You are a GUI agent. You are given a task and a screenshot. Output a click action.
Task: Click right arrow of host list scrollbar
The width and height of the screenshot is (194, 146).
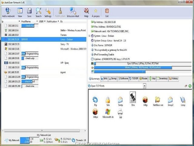85,131
